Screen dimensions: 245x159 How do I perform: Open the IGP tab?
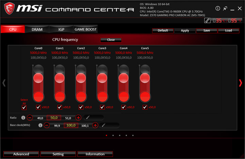61,29
